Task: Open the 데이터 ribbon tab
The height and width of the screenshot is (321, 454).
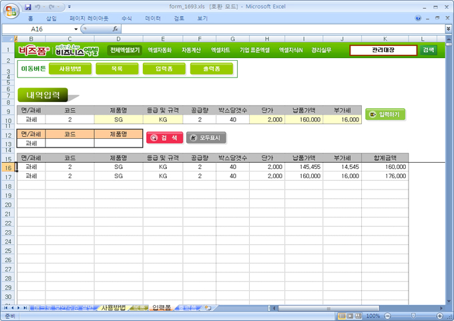Action: pos(153,19)
